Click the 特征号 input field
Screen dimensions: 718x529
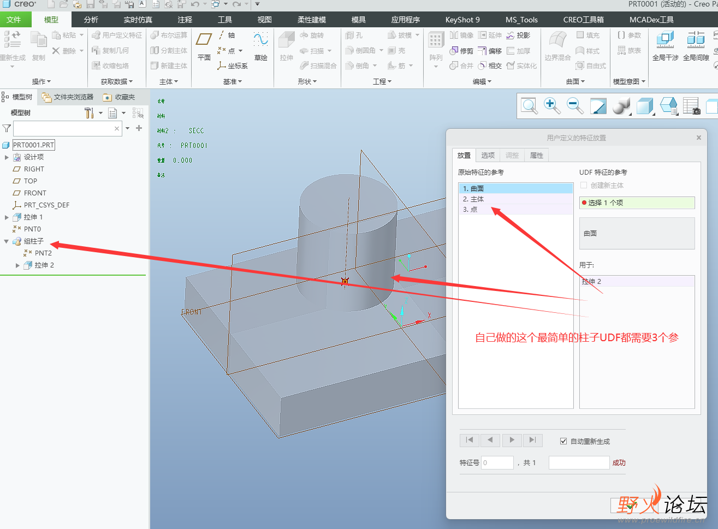pos(497,463)
